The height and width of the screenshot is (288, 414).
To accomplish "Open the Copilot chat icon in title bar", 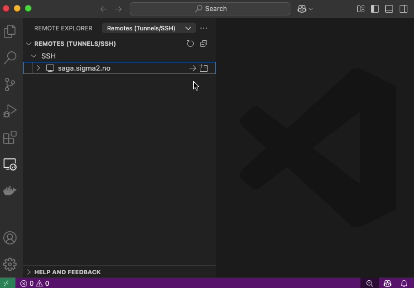I will click(x=302, y=9).
